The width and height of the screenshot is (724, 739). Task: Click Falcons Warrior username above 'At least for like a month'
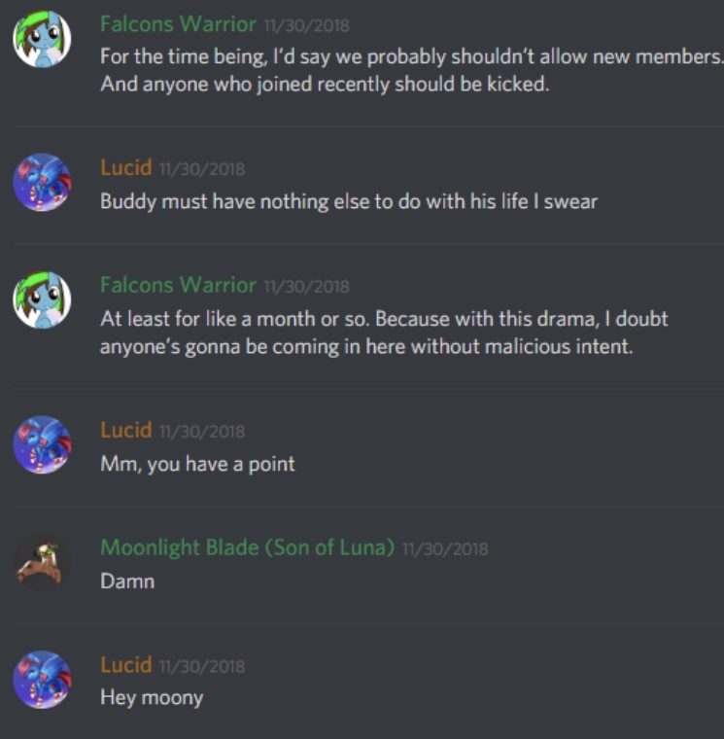[x=178, y=285]
